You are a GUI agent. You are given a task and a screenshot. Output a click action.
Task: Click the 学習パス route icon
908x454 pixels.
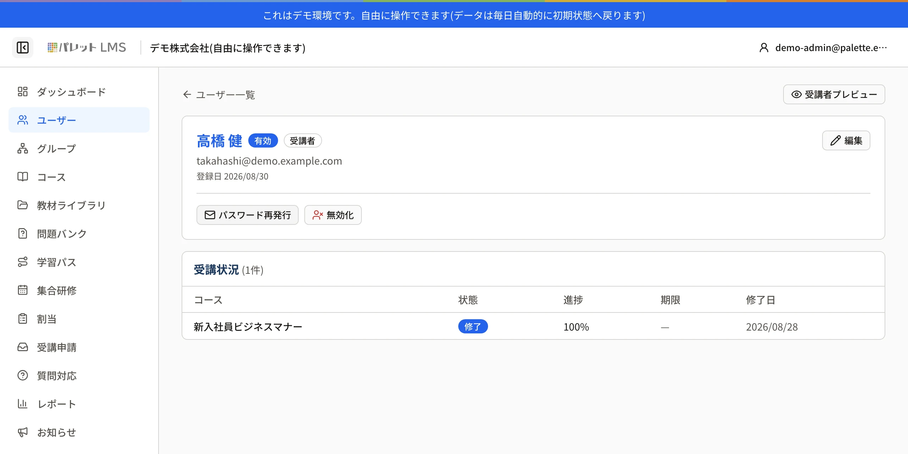pyautogui.click(x=23, y=262)
